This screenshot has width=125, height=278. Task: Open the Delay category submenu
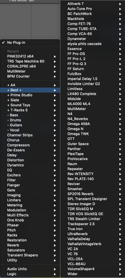30,155
